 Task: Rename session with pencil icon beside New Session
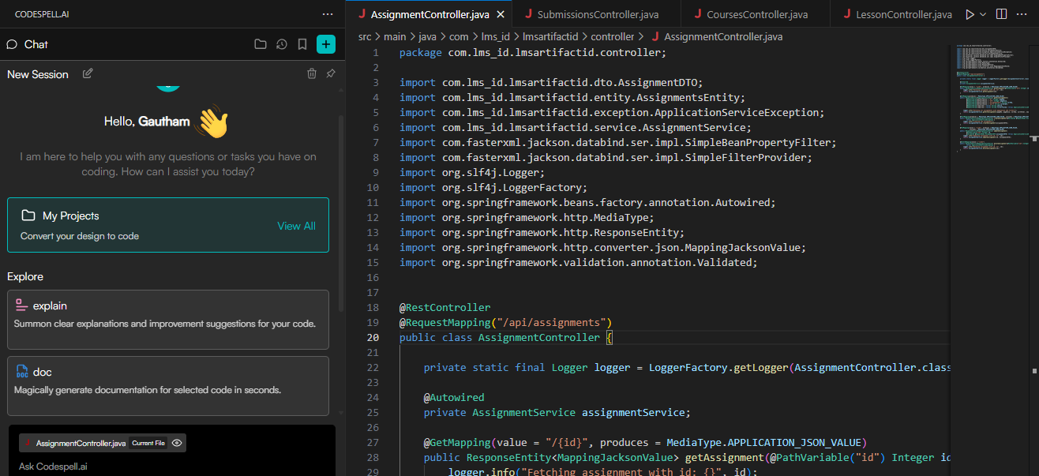pos(88,73)
